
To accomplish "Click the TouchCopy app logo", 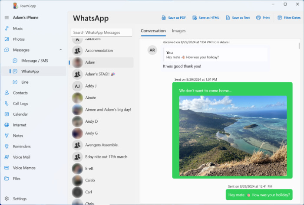I will 16,6.
